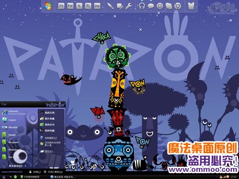Screen dimensions: 239x179
Task: Click Run (运行) in start menu
Action: click(47, 151)
